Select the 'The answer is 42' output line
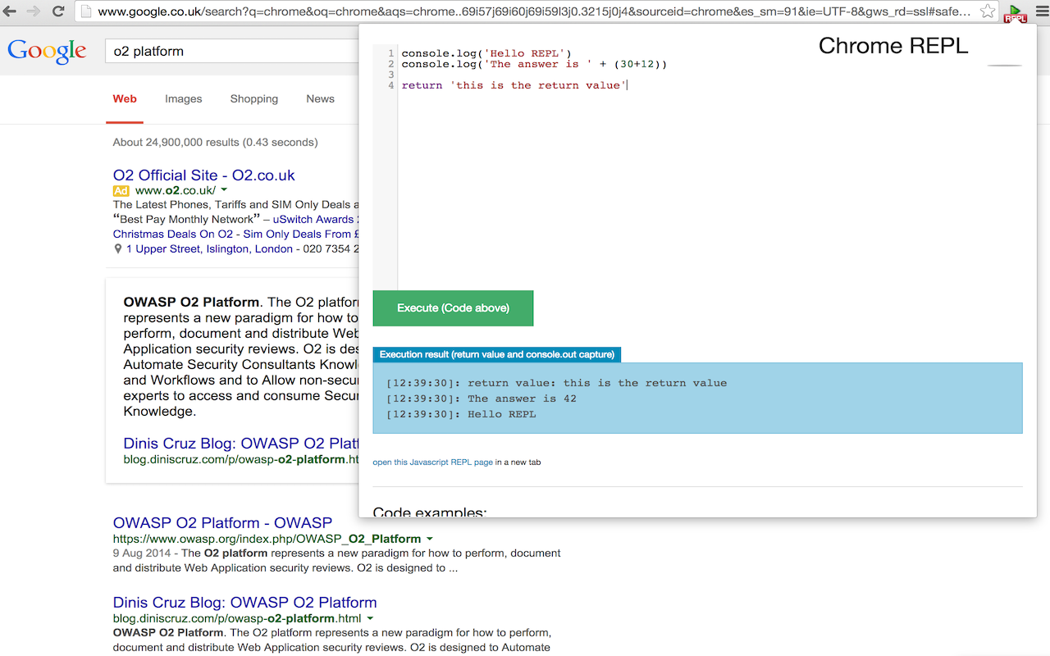The height and width of the screenshot is (656, 1050). [481, 399]
